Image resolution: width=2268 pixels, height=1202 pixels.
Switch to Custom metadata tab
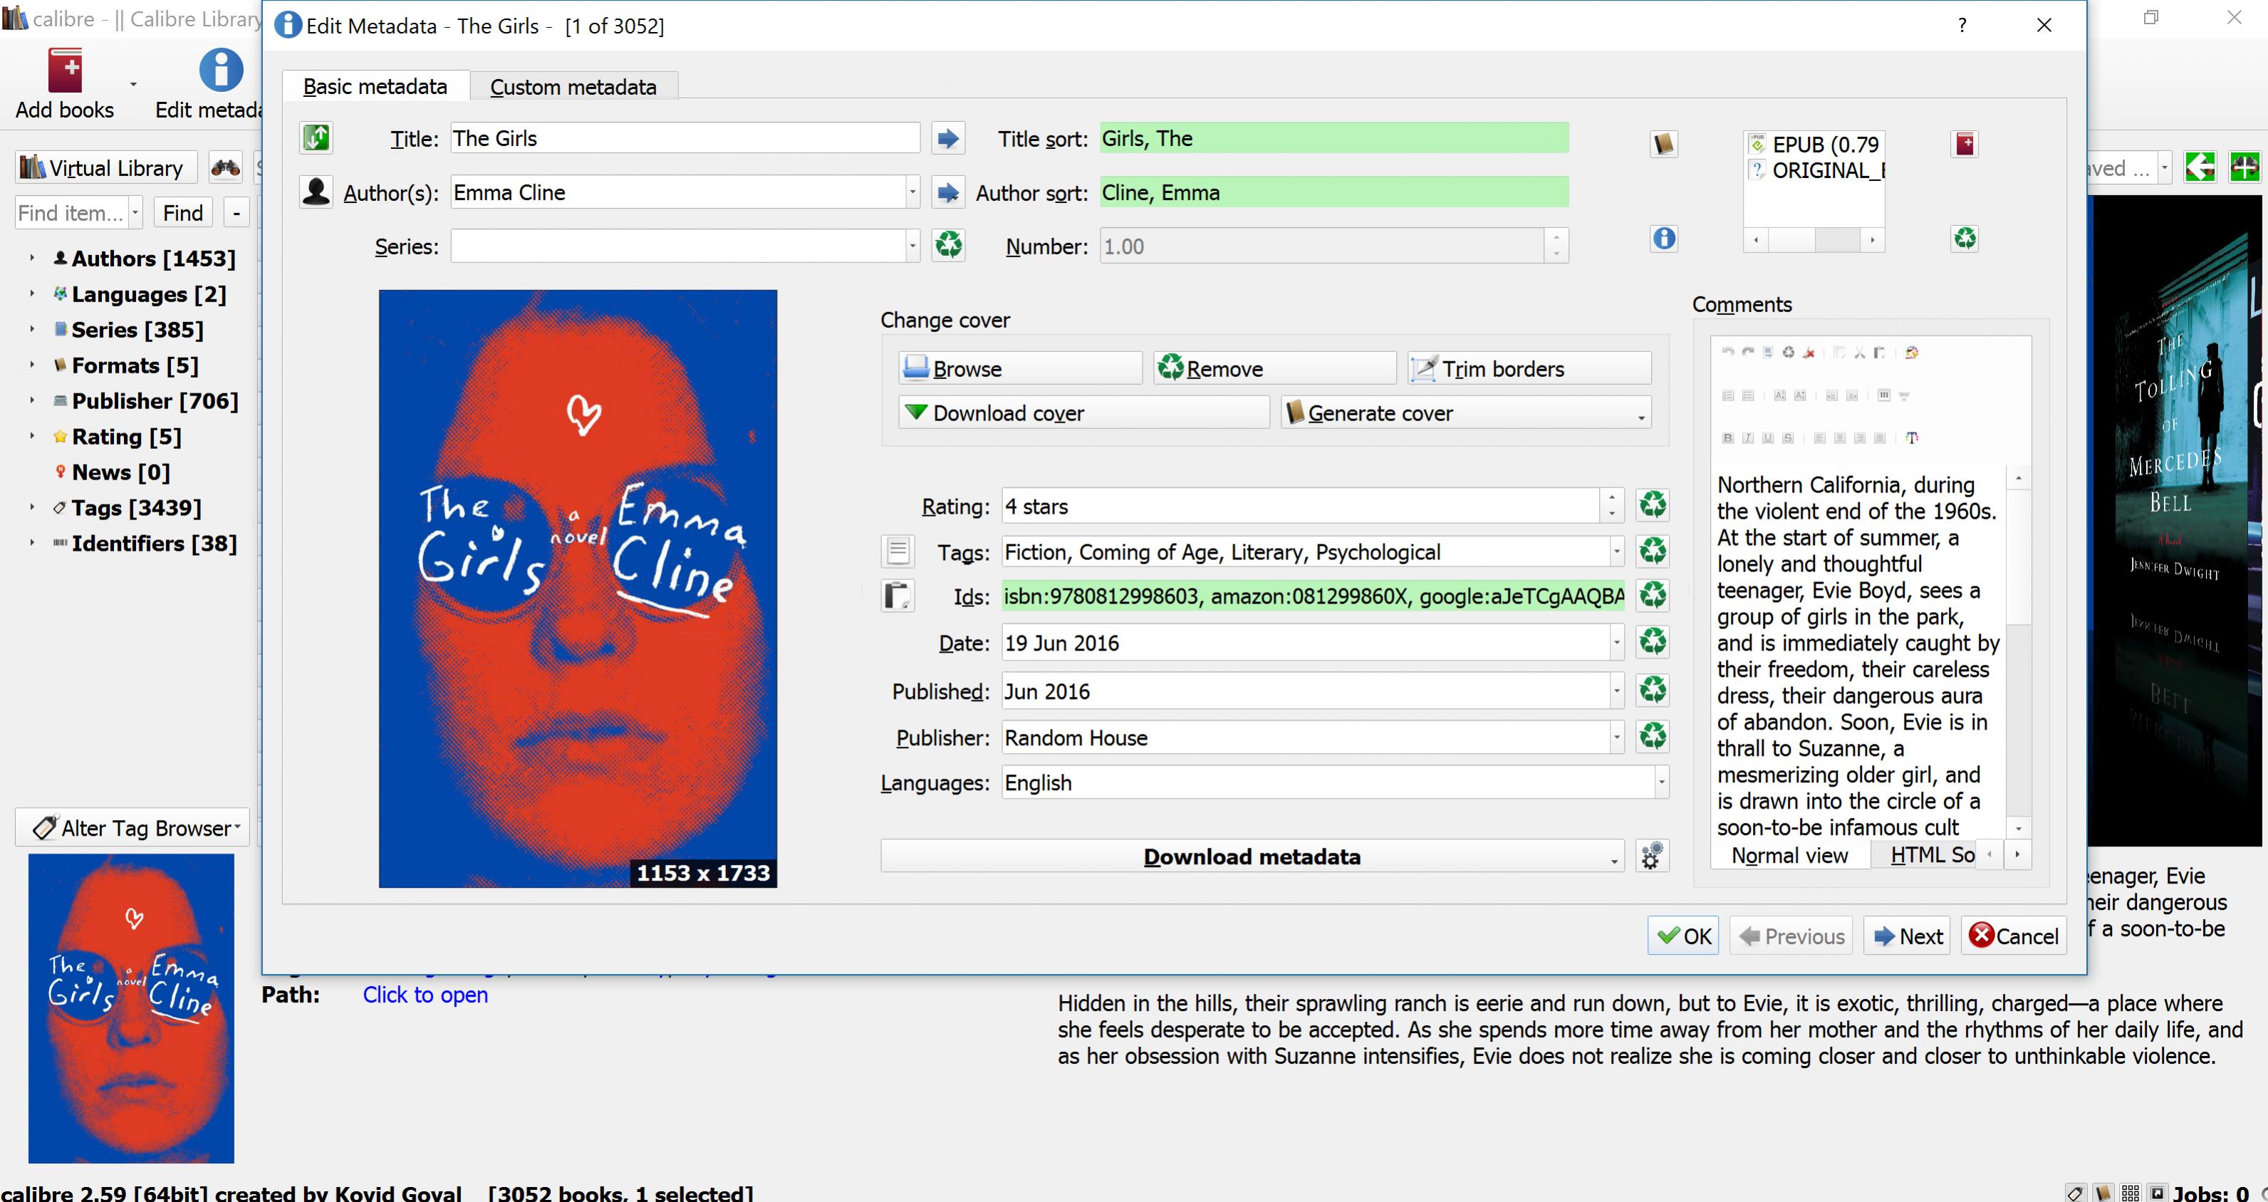[x=573, y=87]
